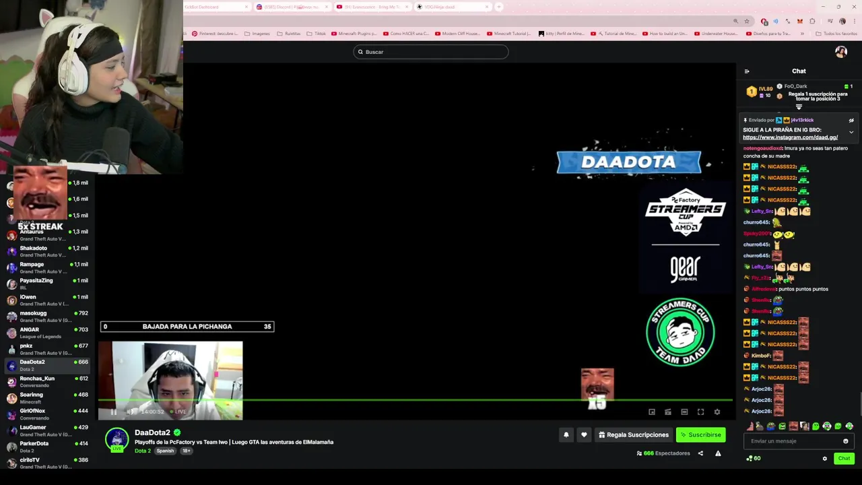Send the message with the green Chat button
This screenshot has width=862, height=485.
click(x=844, y=458)
